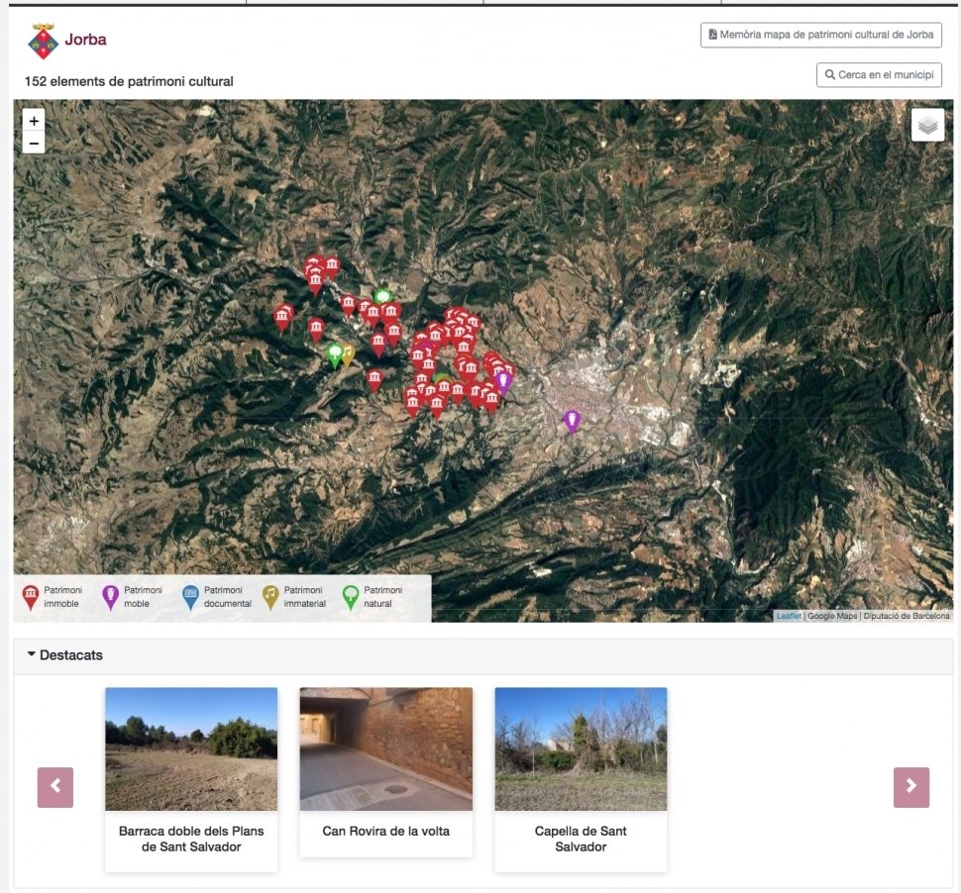Toggle Patrimoni moble legend filter
Image resolution: width=961 pixels, height=893 pixels.
point(111,597)
